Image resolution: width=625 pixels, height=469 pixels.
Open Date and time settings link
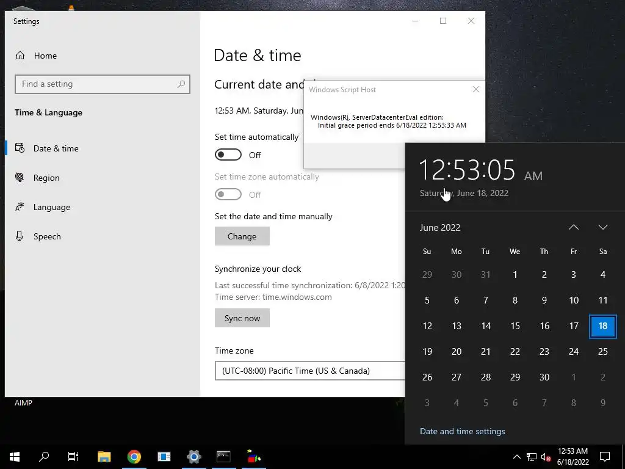(x=463, y=431)
